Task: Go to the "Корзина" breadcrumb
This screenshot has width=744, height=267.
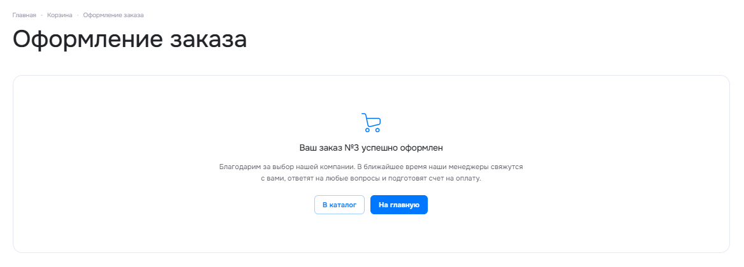Action: (x=60, y=15)
